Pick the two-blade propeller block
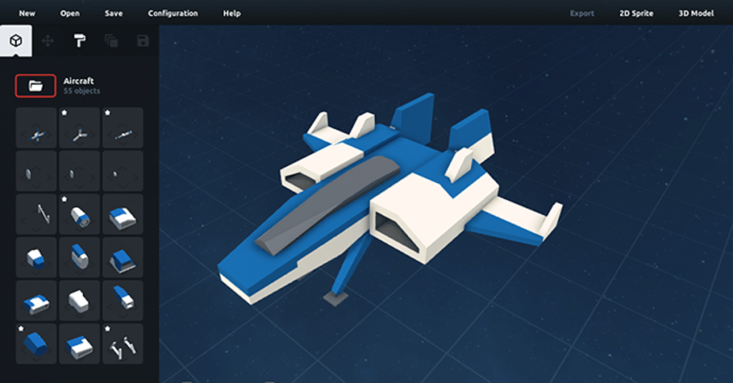The image size is (733, 383). pos(37,128)
